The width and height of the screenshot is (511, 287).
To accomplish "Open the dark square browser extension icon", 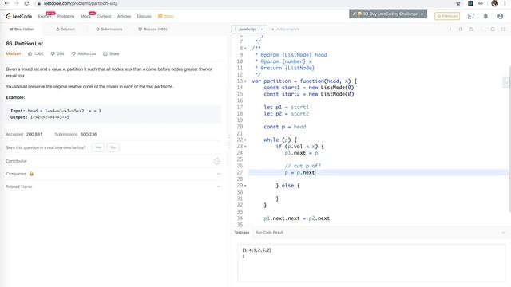I will (x=470, y=3).
